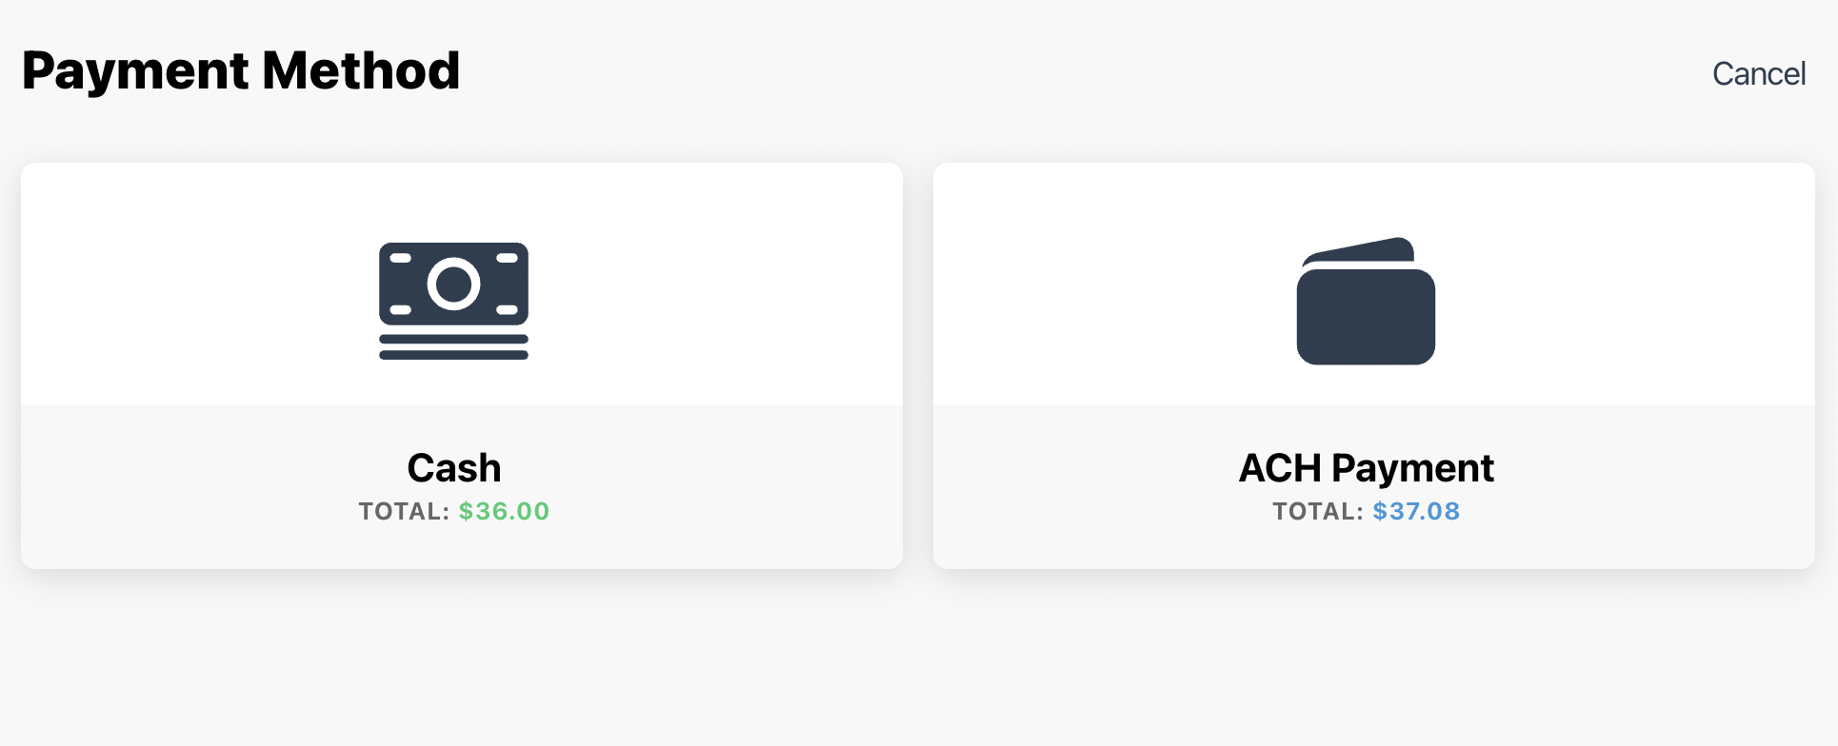Click the Cancel link

click(1759, 73)
